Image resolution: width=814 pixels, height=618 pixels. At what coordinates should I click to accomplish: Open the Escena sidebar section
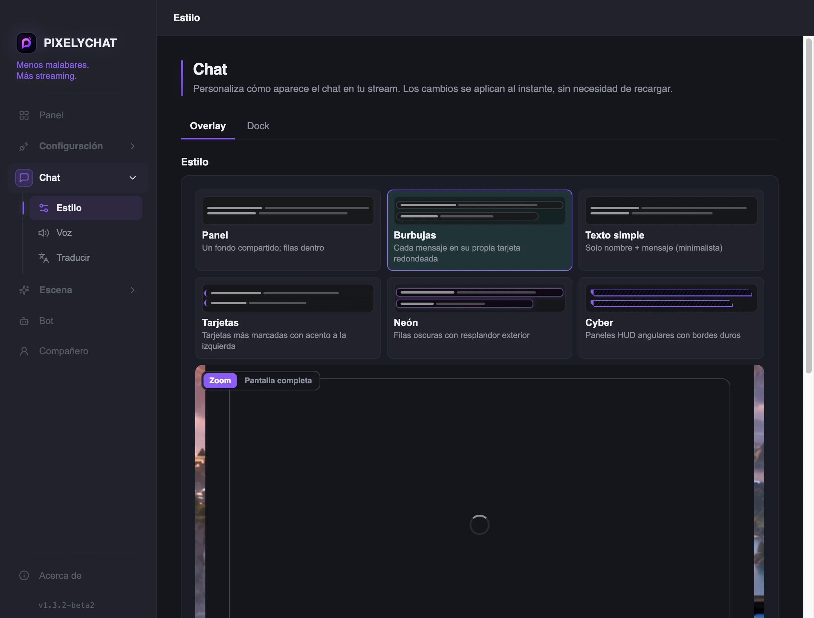click(78, 290)
